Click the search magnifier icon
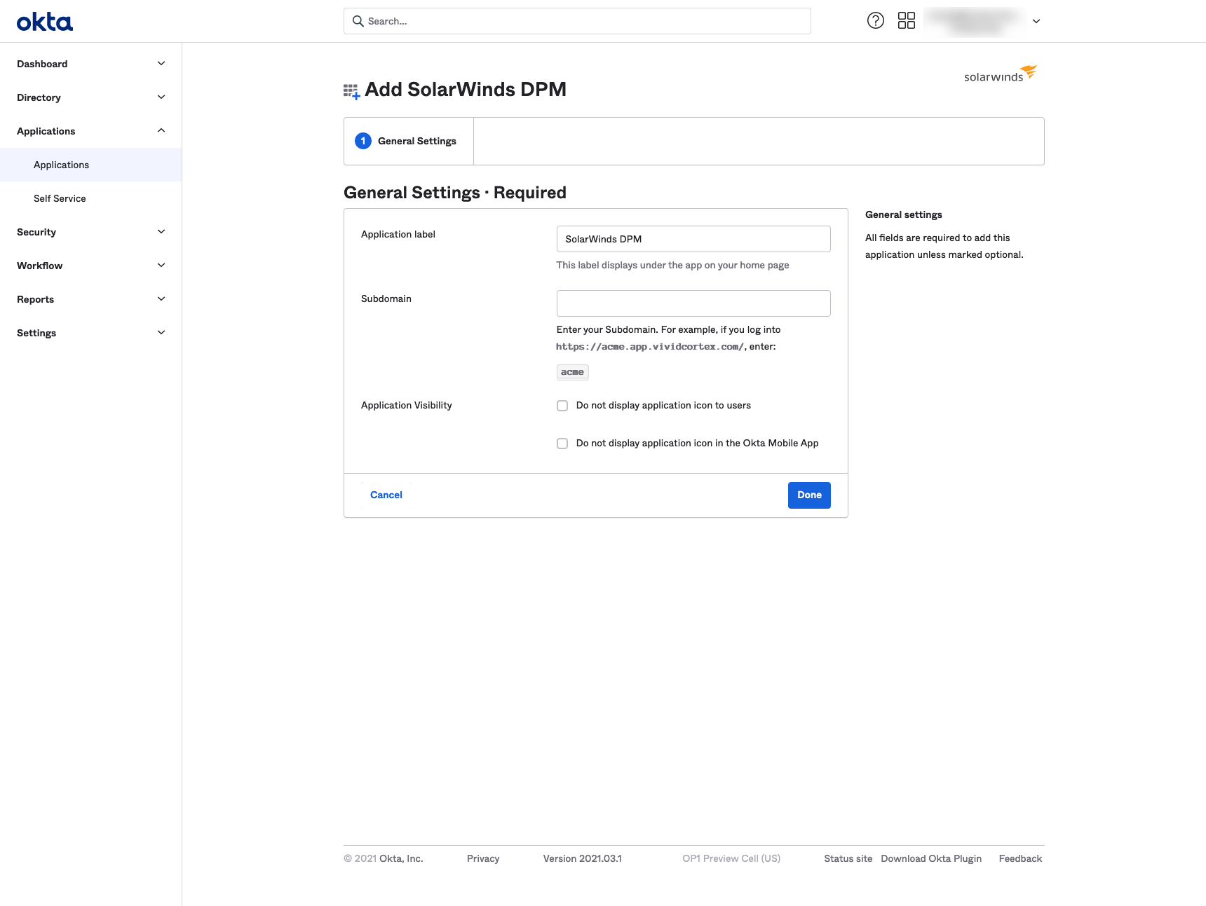This screenshot has width=1206, height=906. click(x=358, y=21)
